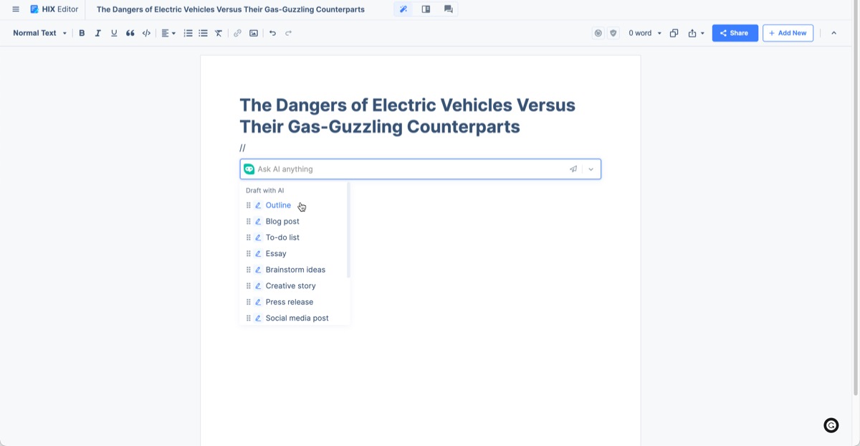Open the Normal Text style dropdown
This screenshot has width=860, height=446.
coord(36,32)
